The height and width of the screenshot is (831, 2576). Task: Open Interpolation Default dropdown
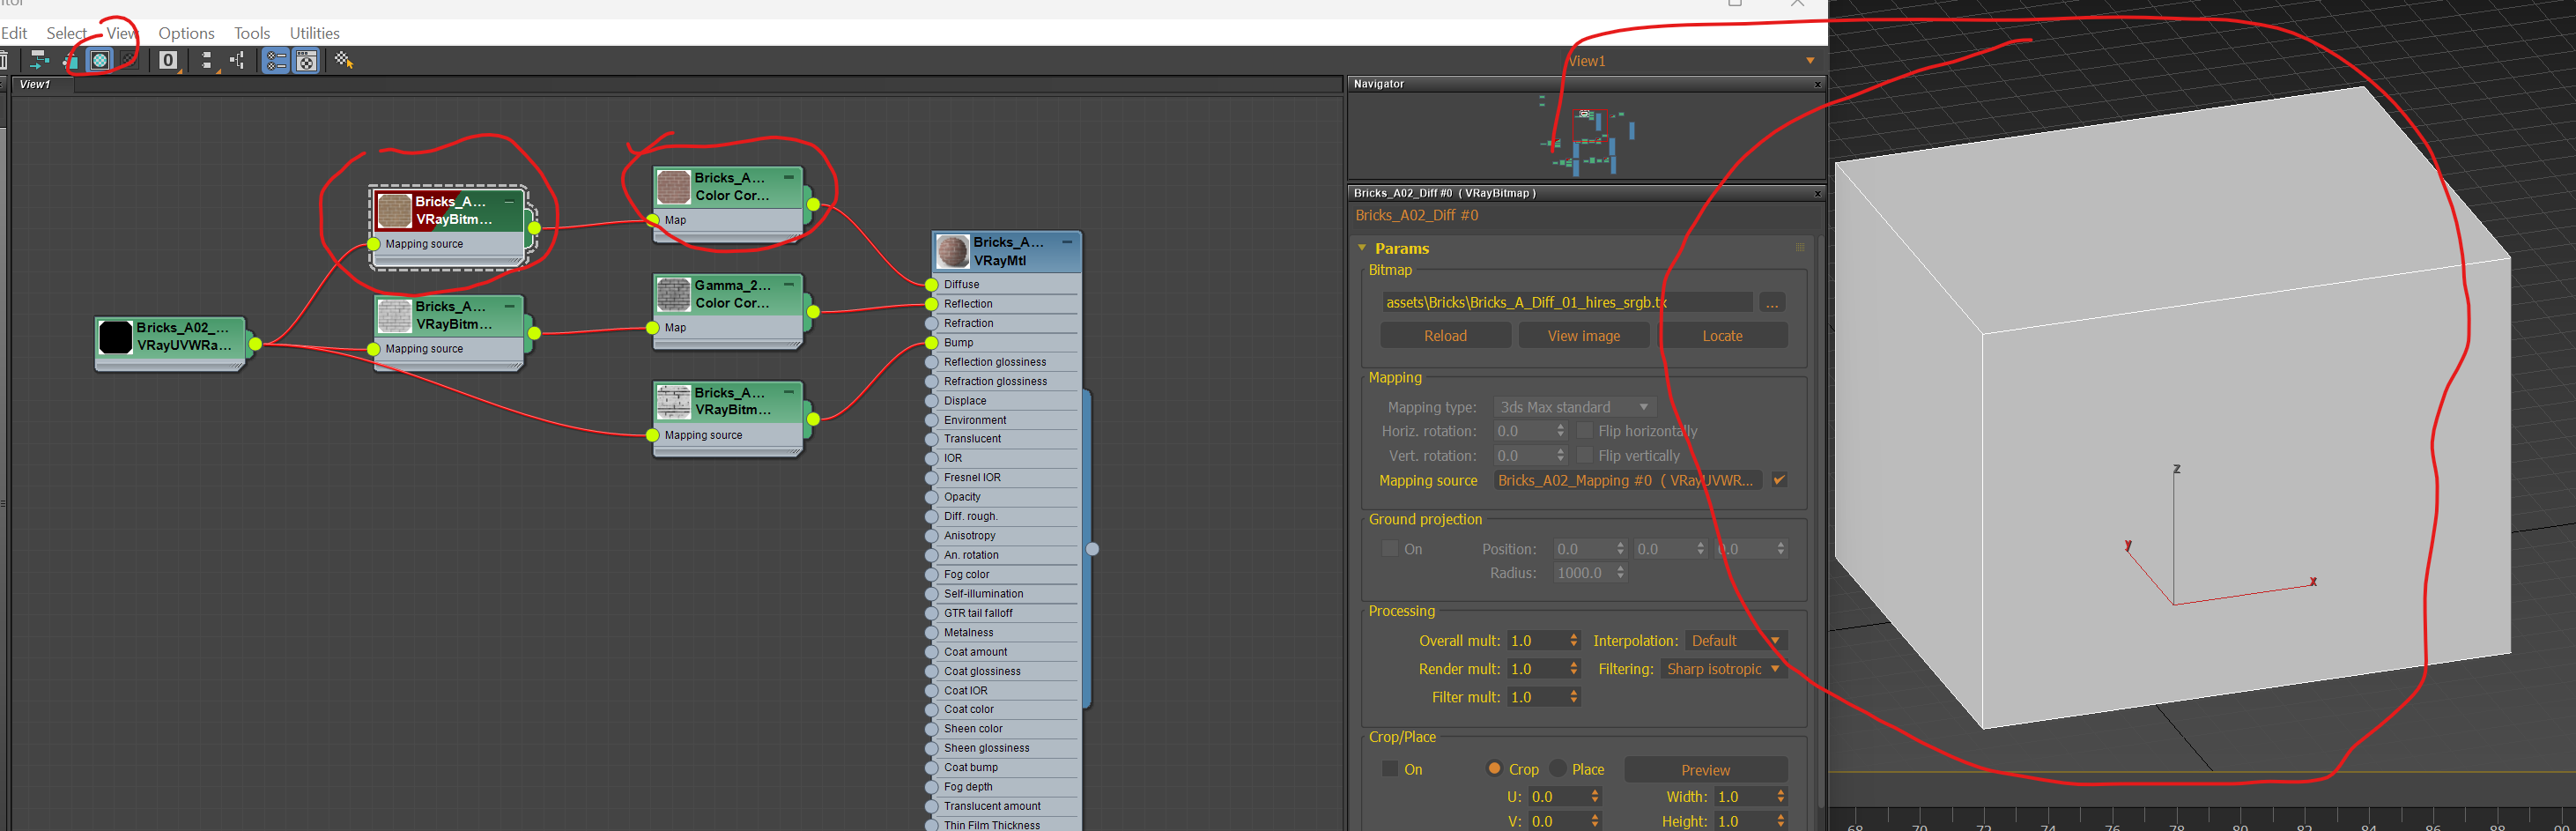(x=1736, y=640)
